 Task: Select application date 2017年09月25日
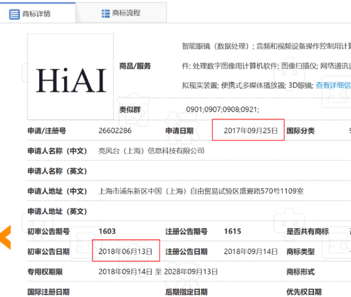[x=251, y=131]
